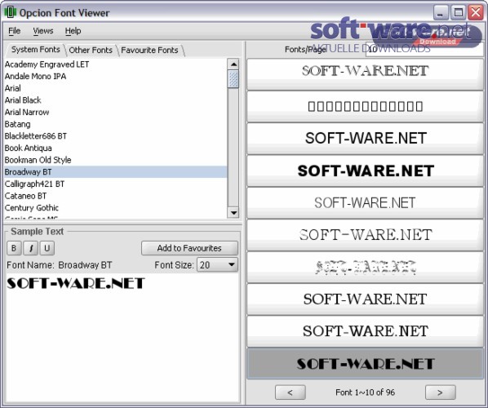Screen dimensions: 488x408
Task: Toggle Underline sample text button
Action: (47, 248)
